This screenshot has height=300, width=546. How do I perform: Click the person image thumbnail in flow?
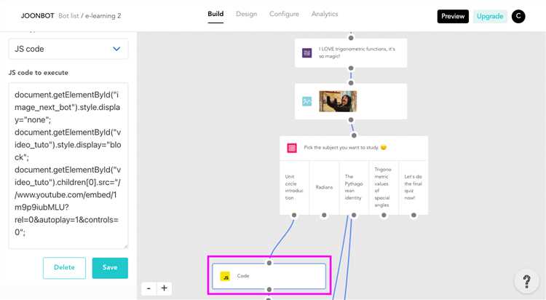pyautogui.click(x=338, y=101)
